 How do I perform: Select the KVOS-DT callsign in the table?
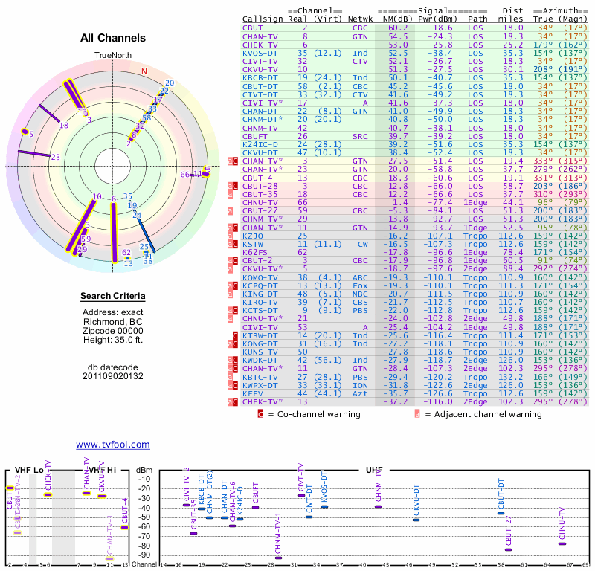(260, 53)
